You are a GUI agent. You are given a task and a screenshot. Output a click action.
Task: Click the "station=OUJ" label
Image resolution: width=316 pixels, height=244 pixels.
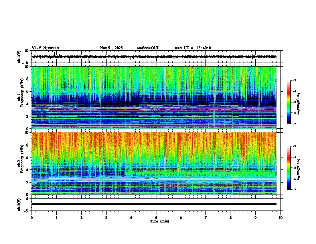pyautogui.click(x=148, y=48)
